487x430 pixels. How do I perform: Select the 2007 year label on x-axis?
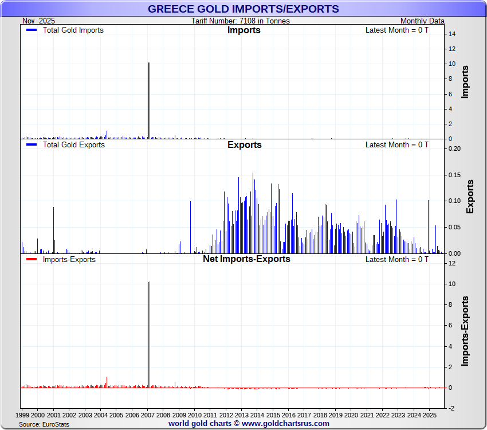pyautogui.click(x=148, y=415)
